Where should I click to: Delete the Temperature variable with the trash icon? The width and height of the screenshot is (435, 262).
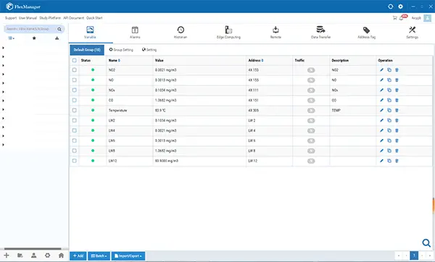click(x=397, y=110)
